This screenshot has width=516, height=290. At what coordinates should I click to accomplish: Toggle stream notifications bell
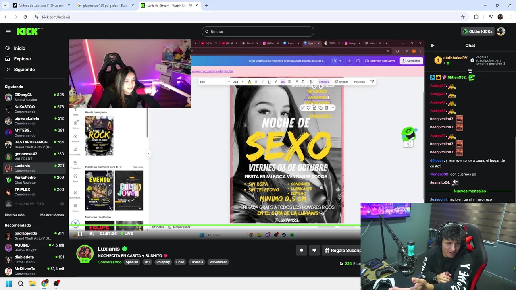click(301, 250)
